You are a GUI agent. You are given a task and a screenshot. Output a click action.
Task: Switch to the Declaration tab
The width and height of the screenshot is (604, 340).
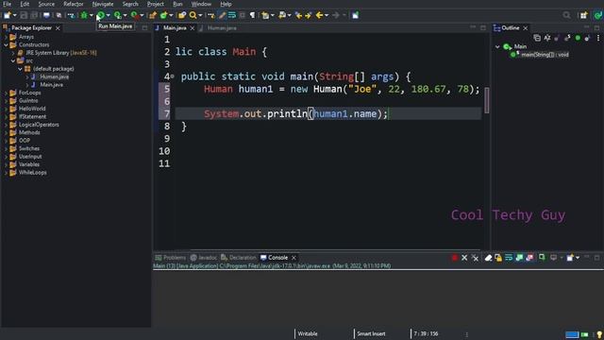(239, 258)
